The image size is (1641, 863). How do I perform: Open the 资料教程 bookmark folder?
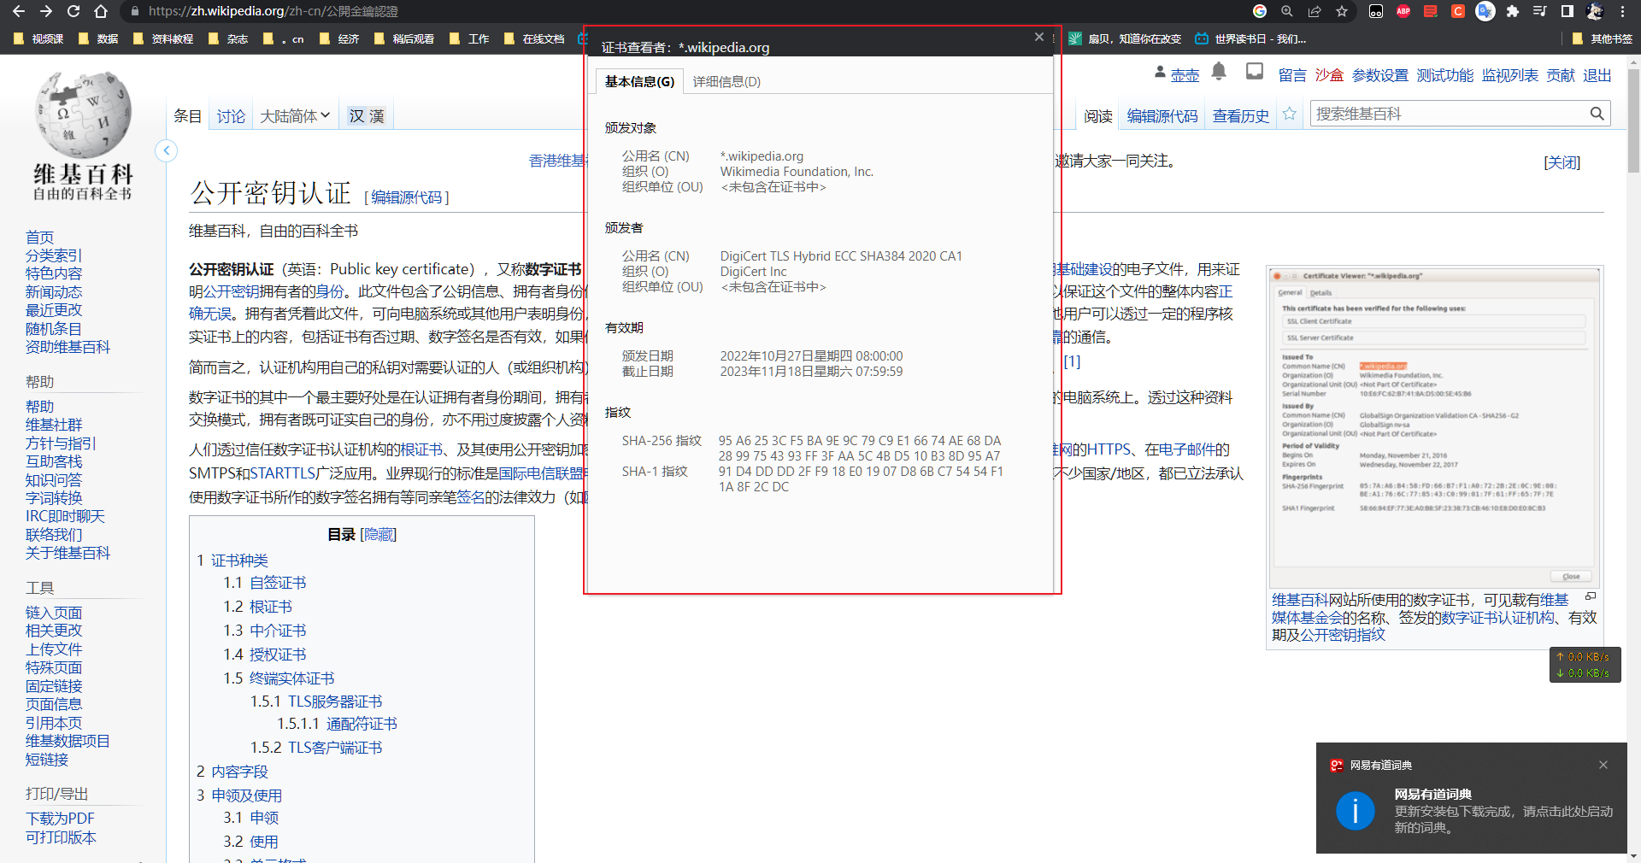pyautogui.click(x=163, y=38)
